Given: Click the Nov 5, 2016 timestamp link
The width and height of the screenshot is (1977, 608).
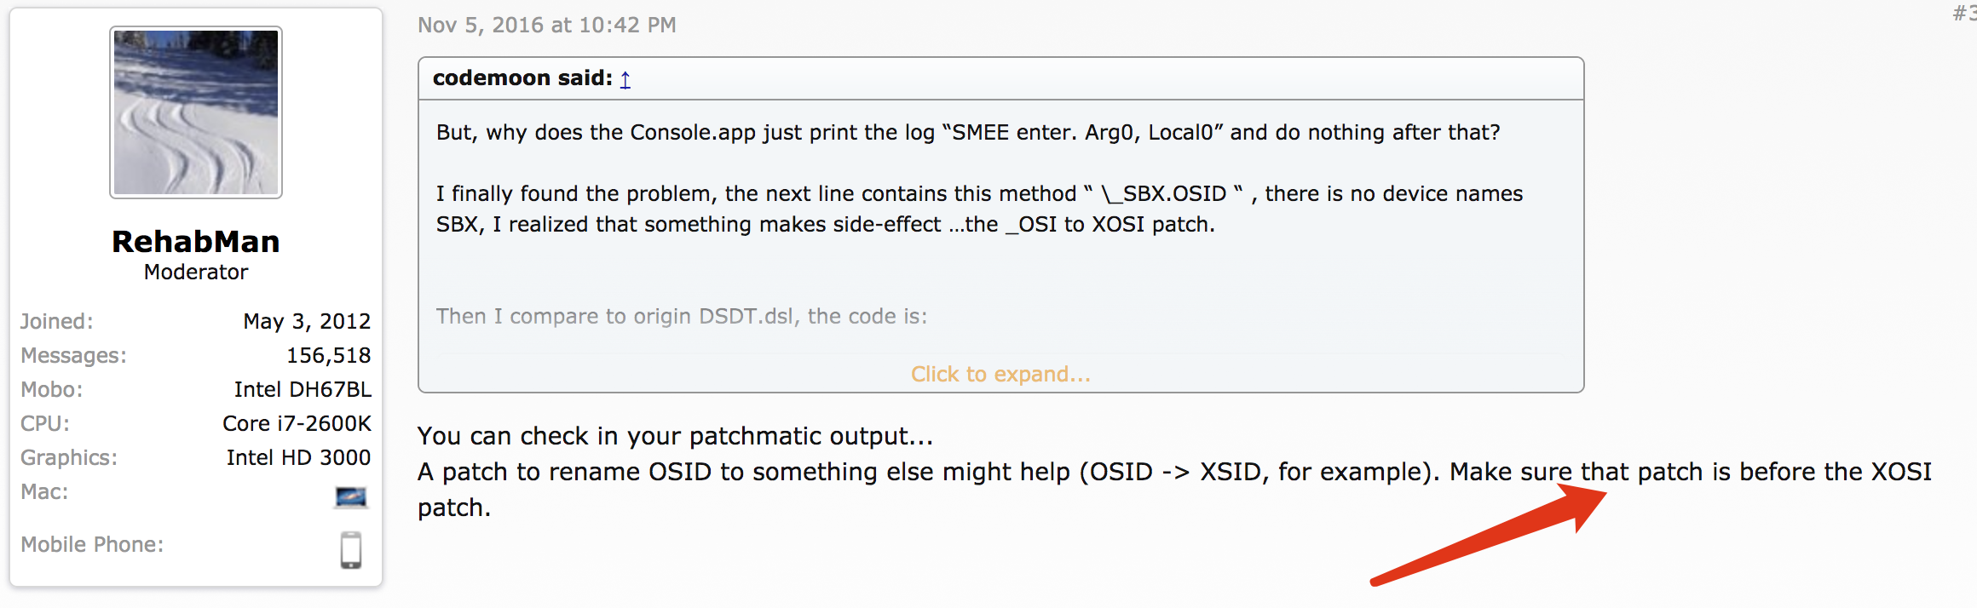Looking at the screenshot, I should coord(546,25).
